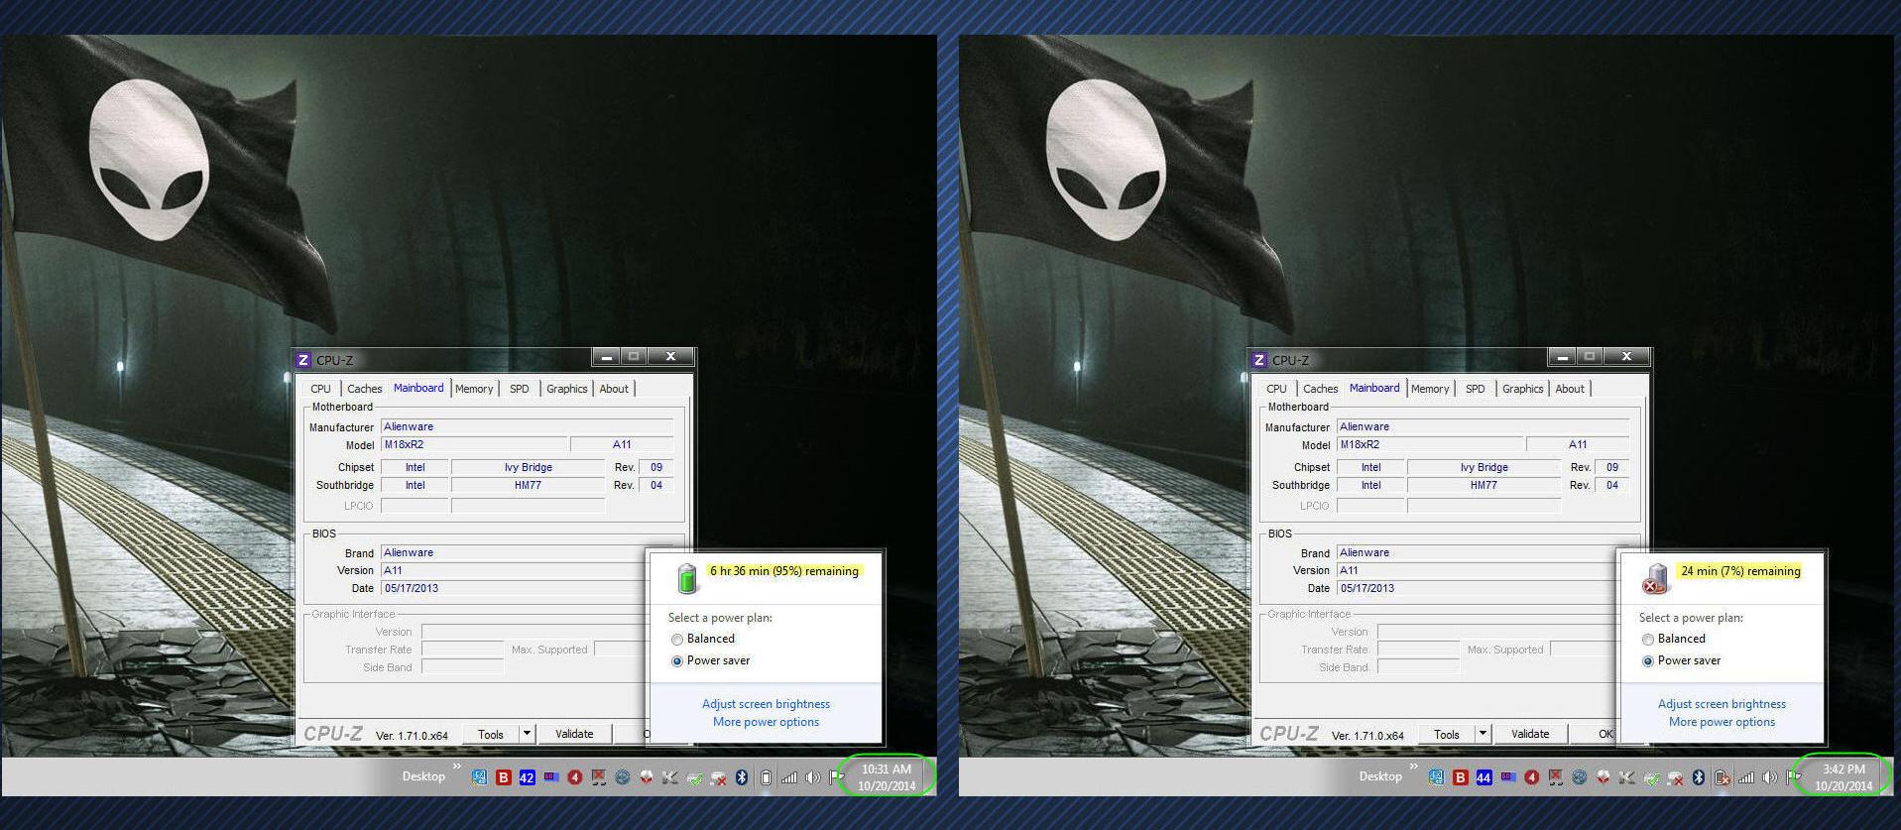Image resolution: width=1901 pixels, height=830 pixels.
Task: Select Balanced plan in the 95% remaining popup
Action: pyautogui.click(x=677, y=640)
